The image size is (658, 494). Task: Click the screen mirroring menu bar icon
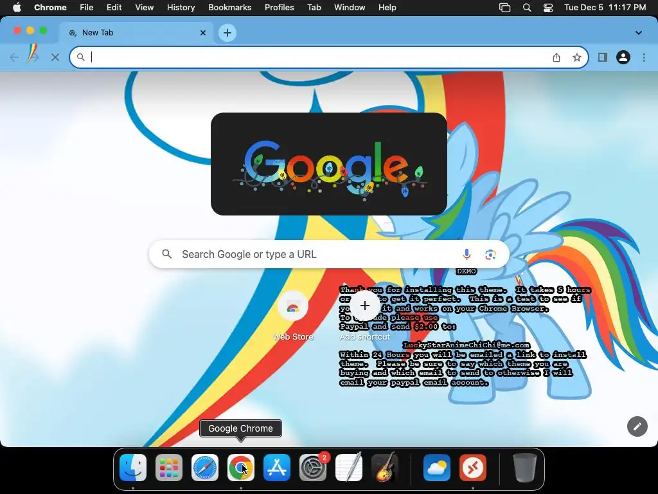(x=505, y=8)
